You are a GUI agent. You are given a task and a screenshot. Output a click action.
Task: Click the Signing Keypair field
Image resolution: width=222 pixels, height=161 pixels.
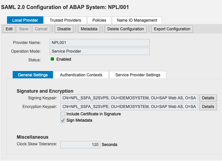(x=129, y=98)
